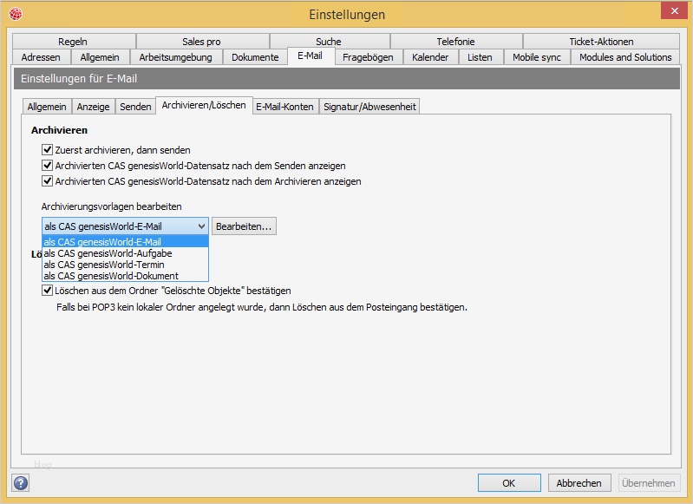
Task: Open E-Mail sub-tab Allgemein
Action: 47,107
